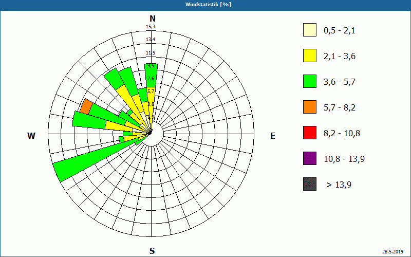This screenshot has width=411, height=257.
Task: Click the 7,6 axis ring label
Action: point(151,79)
